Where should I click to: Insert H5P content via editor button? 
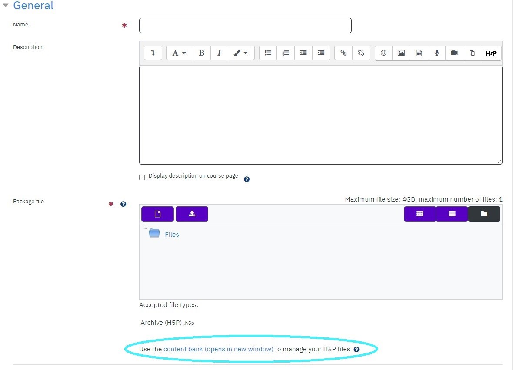pos(491,53)
